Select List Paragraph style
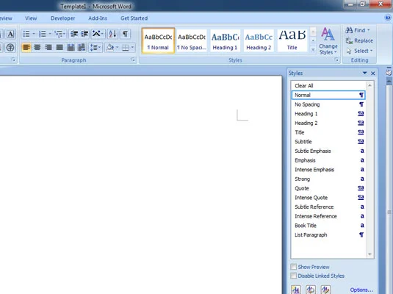Image resolution: width=393 pixels, height=294 pixels. pos(328,234)
